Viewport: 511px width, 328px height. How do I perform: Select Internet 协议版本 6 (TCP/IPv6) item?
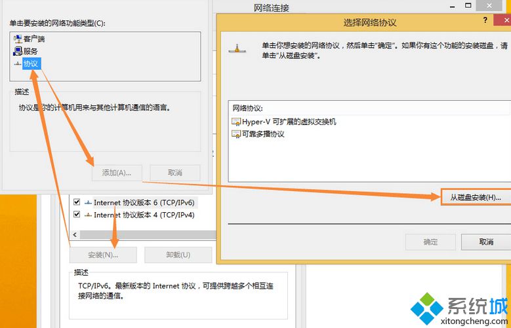pos(144,203)
